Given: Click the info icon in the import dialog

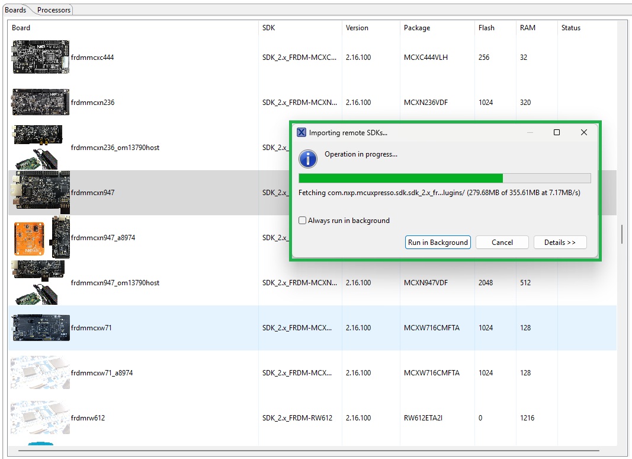Looking at the screenshot, I should pyautogui.click(x=307, y=158).
